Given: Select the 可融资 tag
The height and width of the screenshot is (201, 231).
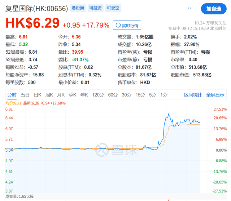Looking at the screenshot, I should [x=95, y=8].
